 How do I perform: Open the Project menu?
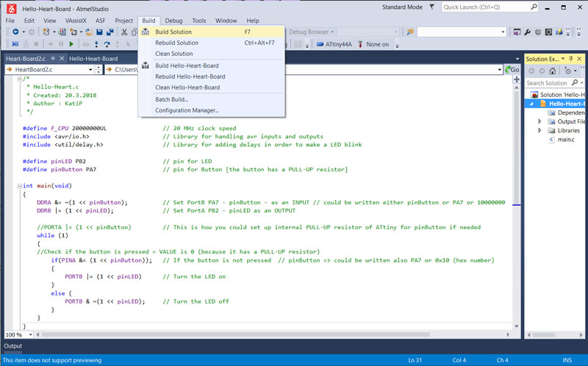[x=123, y=21]
